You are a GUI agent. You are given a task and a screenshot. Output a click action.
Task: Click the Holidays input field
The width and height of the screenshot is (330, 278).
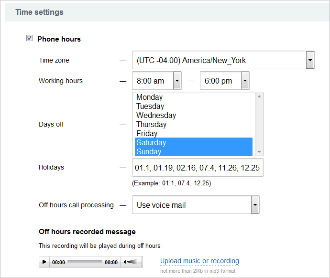(197, 168)
